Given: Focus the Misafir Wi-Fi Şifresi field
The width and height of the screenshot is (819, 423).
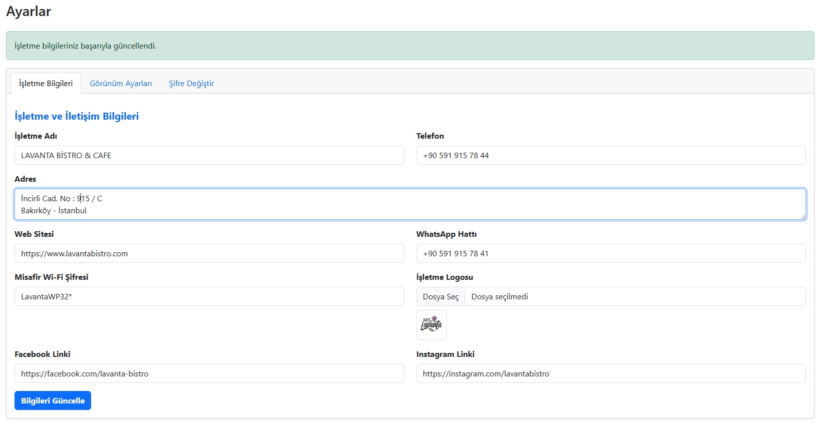Looking at the screenshot, I should click(209, 296).
